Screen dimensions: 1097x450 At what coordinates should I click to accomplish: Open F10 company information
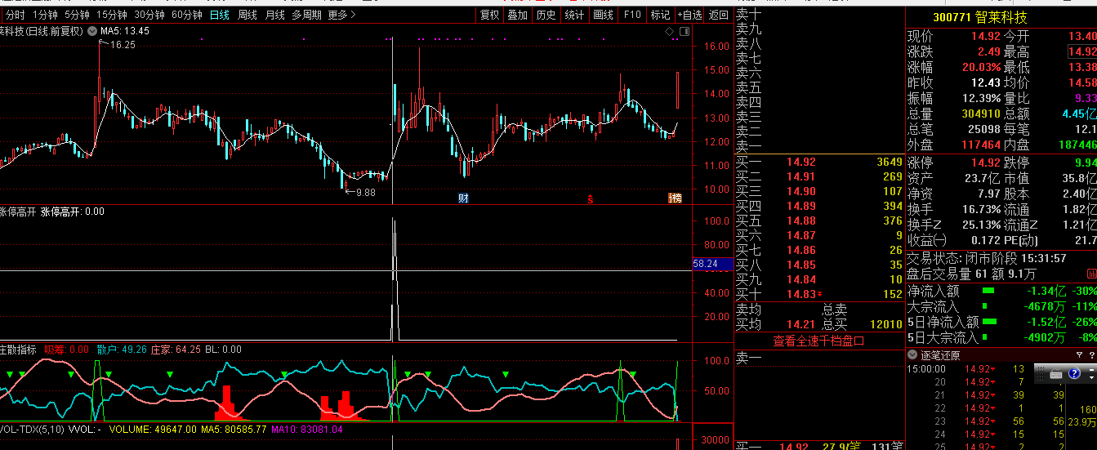coord(631,15)
